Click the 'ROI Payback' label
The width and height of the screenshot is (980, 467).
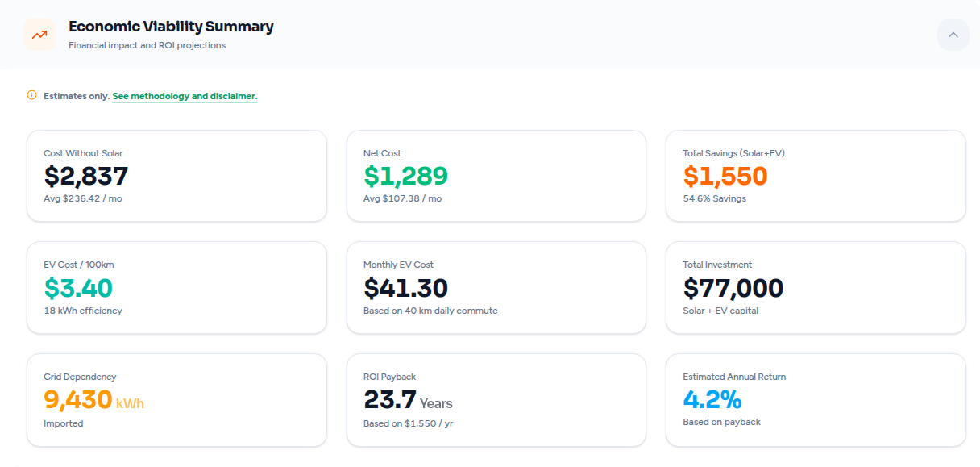tap(389, 377)
